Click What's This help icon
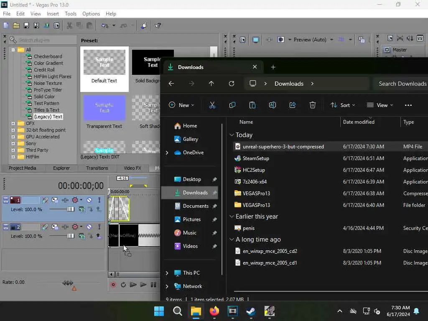Viewport: 428px width, 321px height. [x=158, y=25]
